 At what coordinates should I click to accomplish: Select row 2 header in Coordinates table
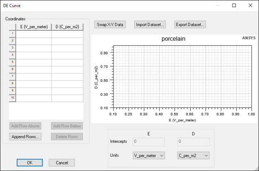12,41
